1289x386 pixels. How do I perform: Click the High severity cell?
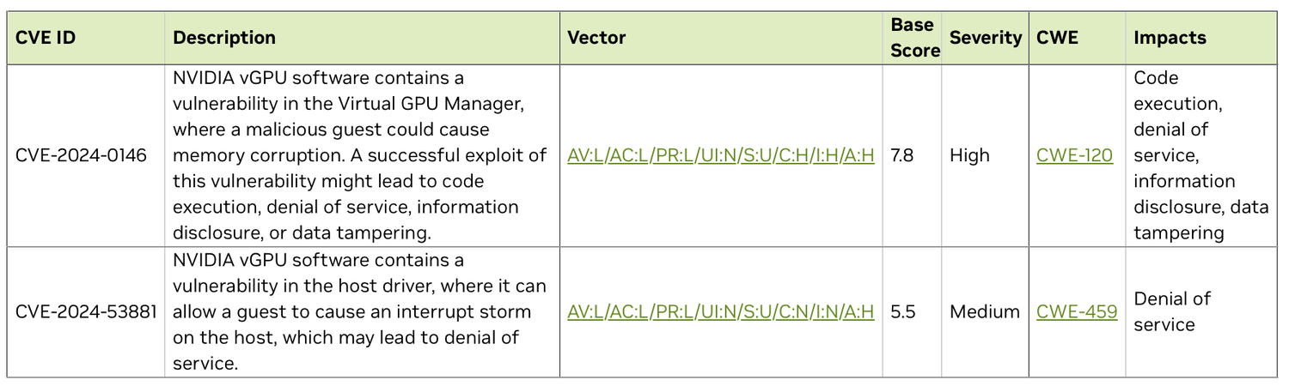coord(969,156)
